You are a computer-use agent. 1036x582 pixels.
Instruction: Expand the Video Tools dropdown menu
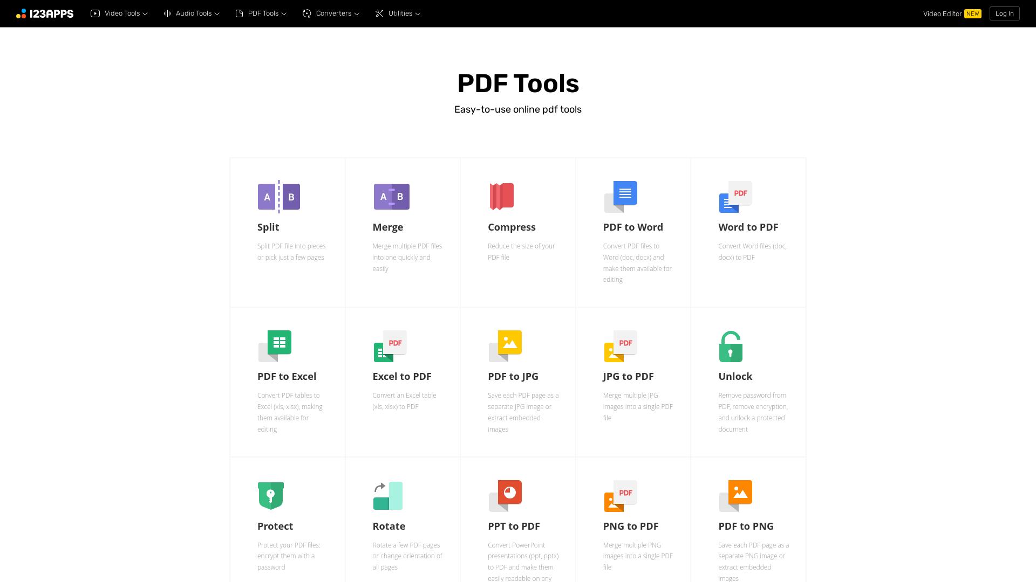[119, 13]
